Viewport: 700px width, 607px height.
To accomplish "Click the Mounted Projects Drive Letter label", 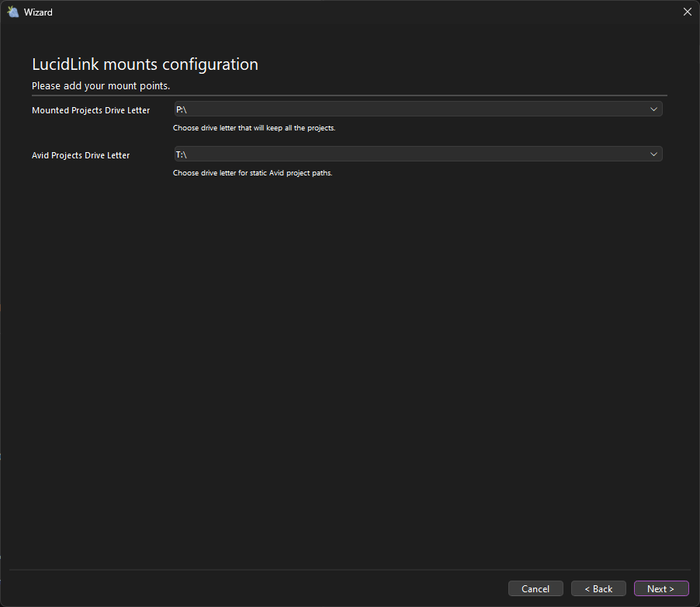I will (91, 110).
